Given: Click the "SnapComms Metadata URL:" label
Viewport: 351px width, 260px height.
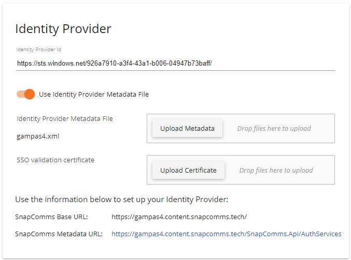Looking at the screenshot, I should [x=59, y=234].
